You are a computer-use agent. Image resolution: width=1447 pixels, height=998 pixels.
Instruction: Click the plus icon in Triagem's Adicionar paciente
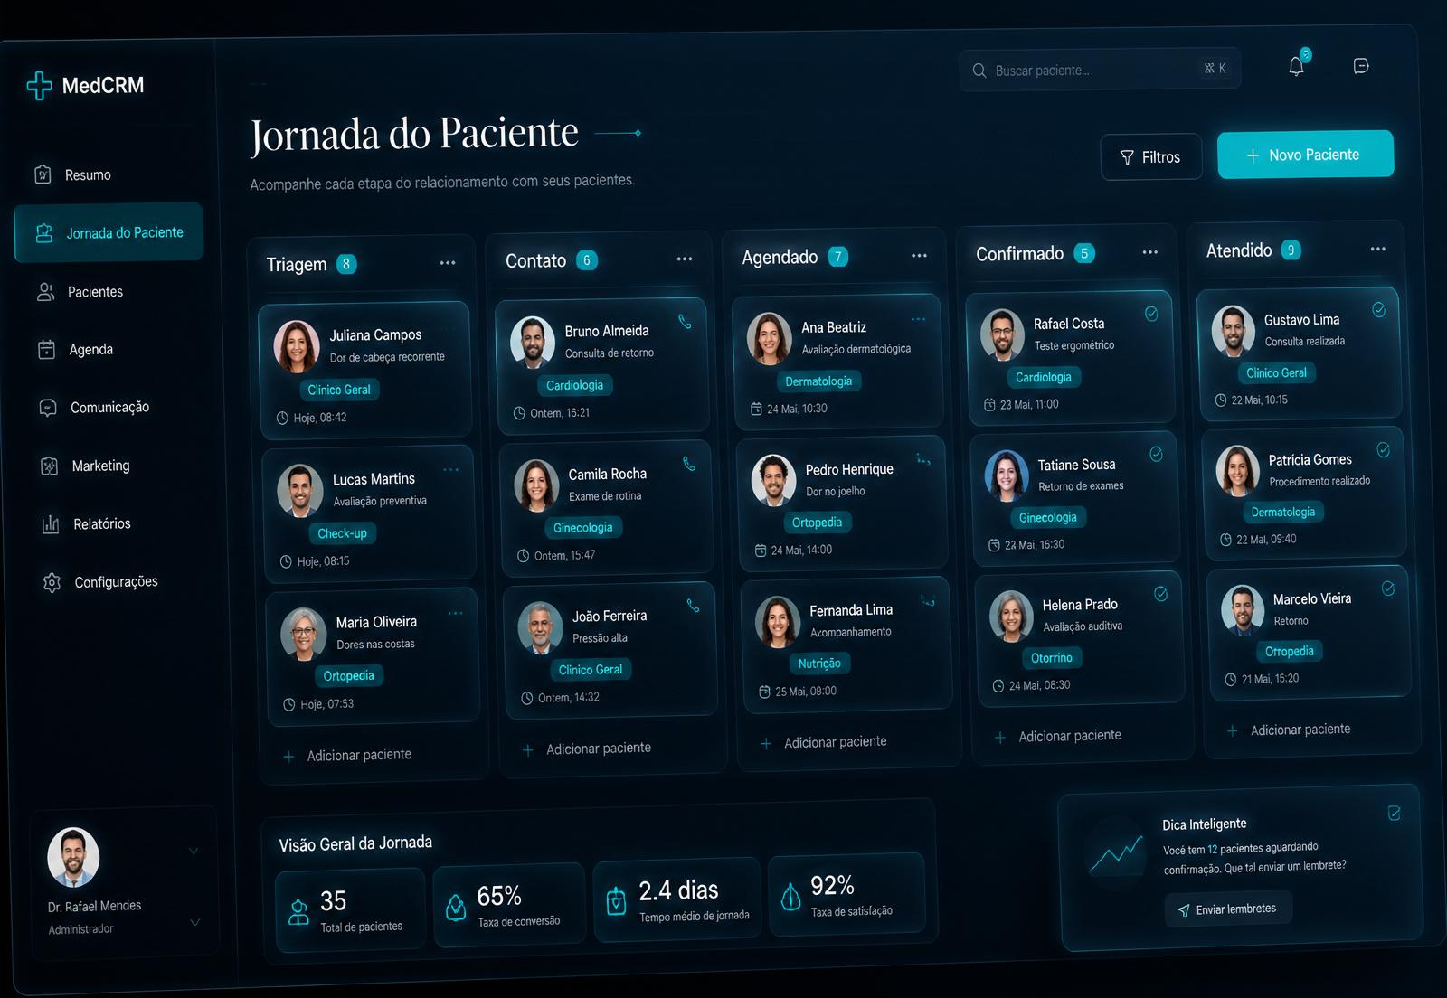pos(288,757)
